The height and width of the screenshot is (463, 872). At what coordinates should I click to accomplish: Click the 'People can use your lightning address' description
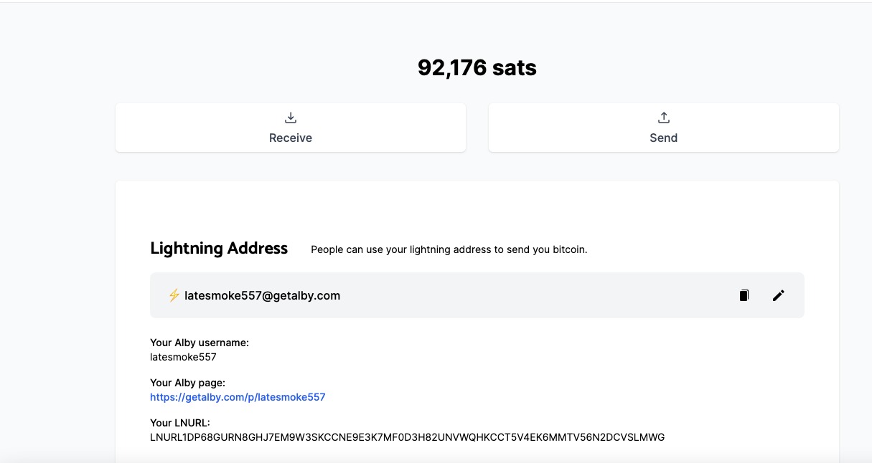[449, 250]
